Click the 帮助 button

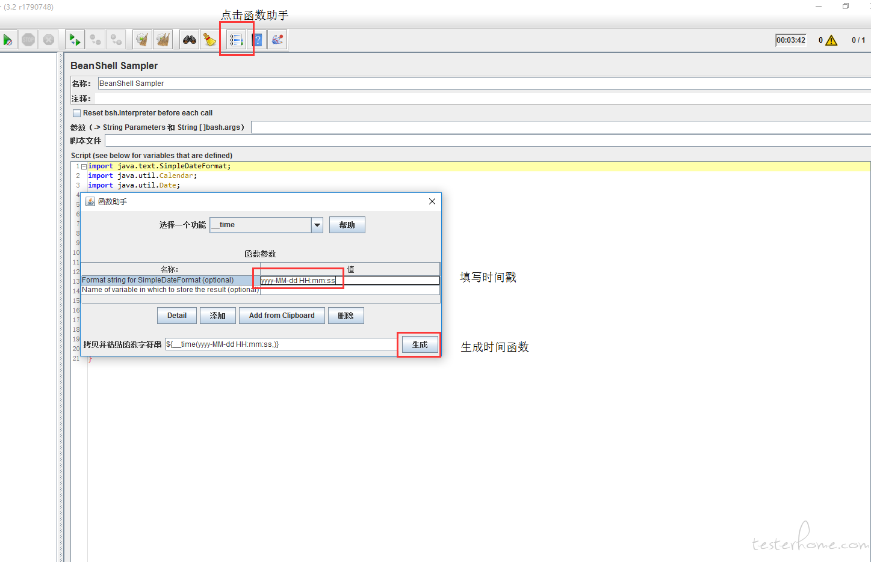[x=347, y=225]
